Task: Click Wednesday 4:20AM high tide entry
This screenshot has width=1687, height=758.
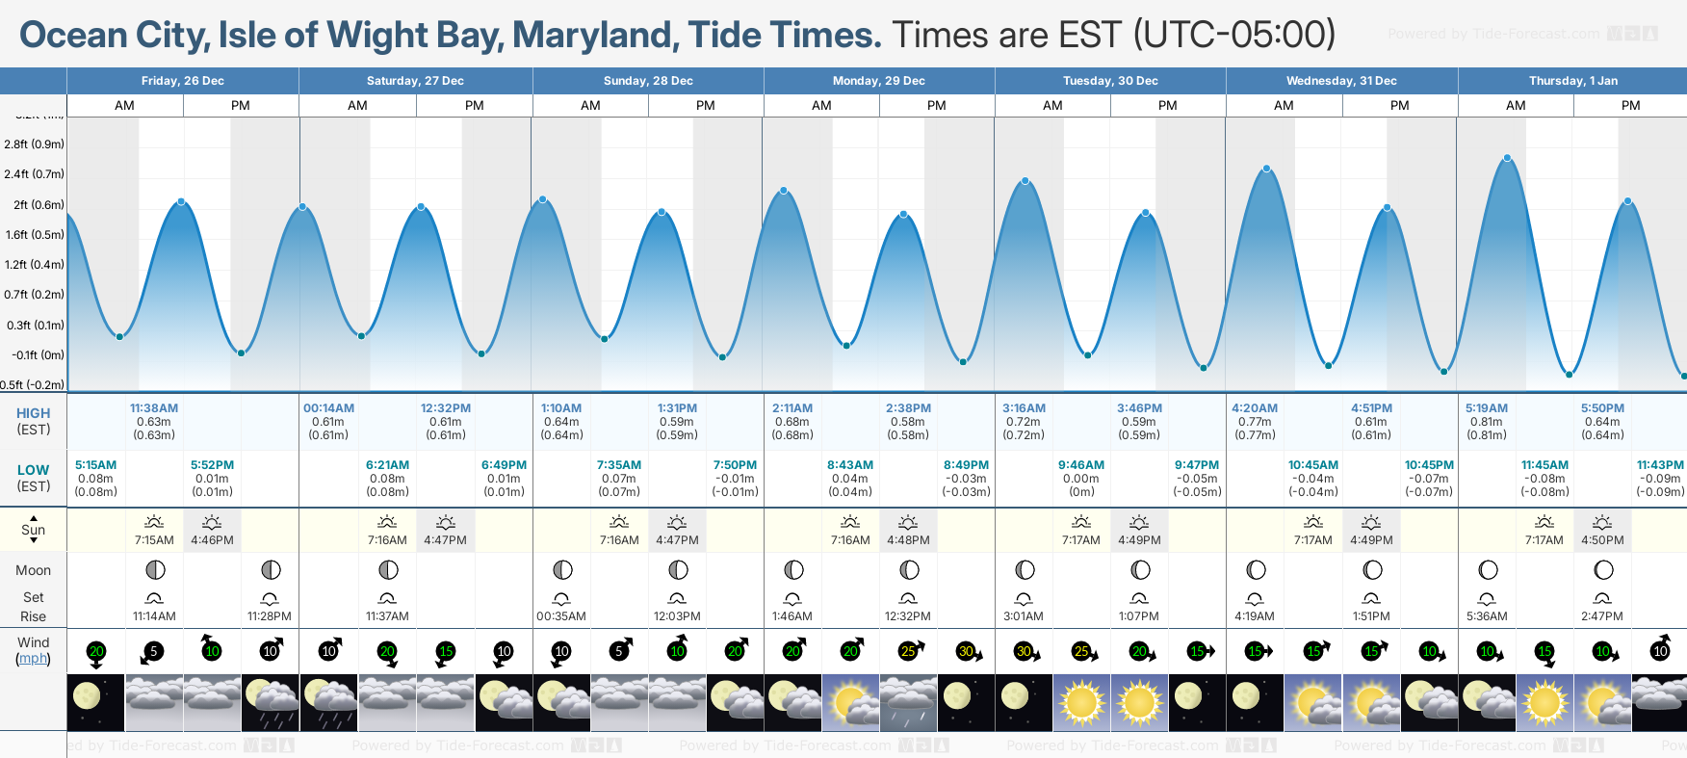Action: (x=1255, y=421)
